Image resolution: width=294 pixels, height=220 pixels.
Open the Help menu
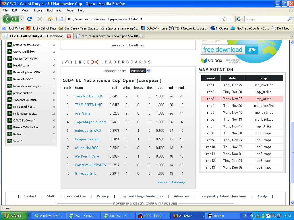click(81, 11)
